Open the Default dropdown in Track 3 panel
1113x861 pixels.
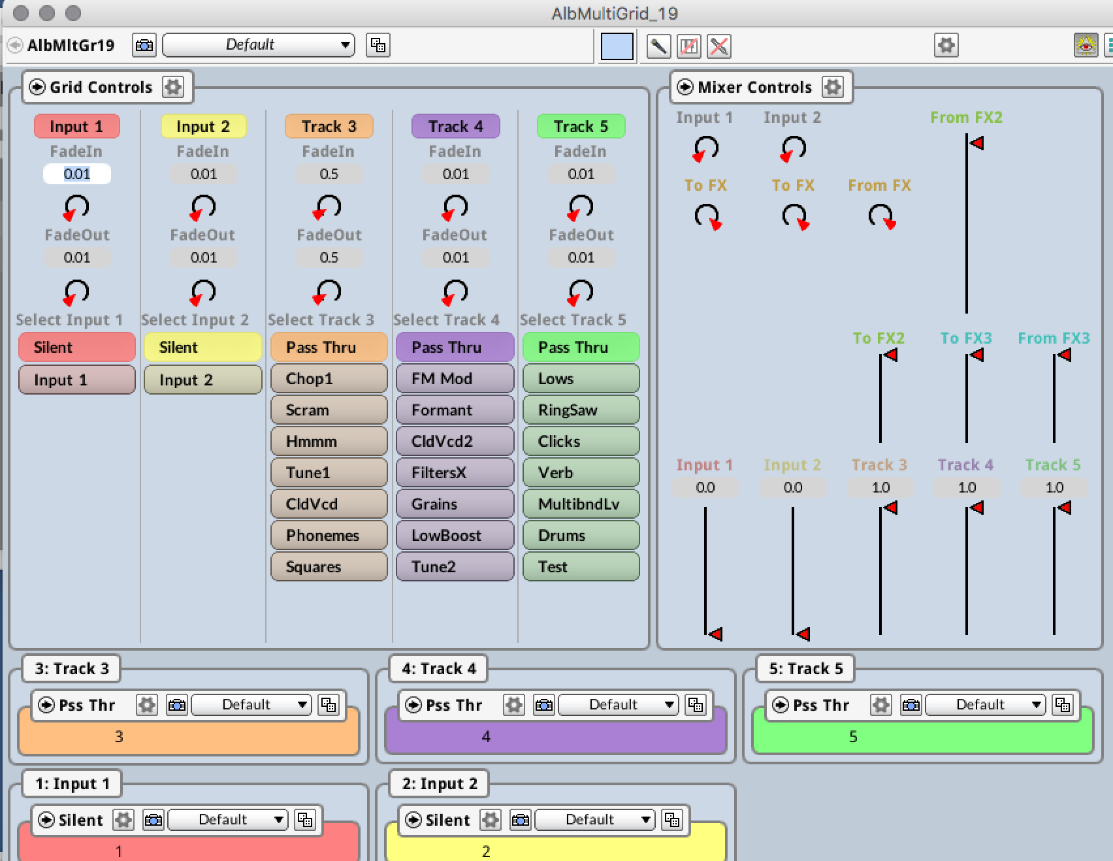pyautogui.click(x=251, y=705)
